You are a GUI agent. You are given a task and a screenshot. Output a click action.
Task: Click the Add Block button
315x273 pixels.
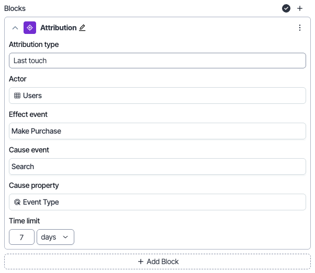click(157, 262)
